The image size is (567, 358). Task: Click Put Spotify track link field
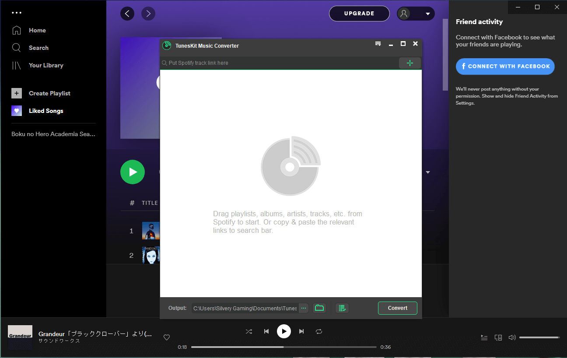[280, 63]
